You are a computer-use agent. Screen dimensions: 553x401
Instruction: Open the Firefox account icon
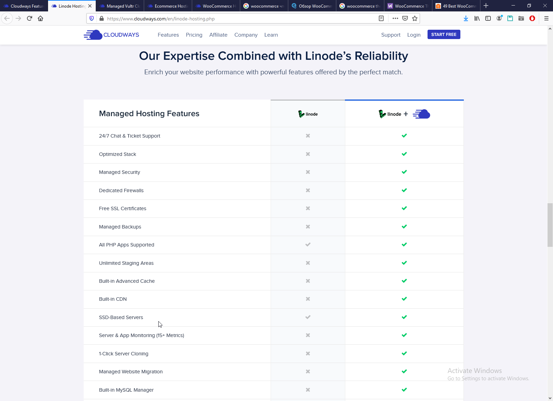499,19
